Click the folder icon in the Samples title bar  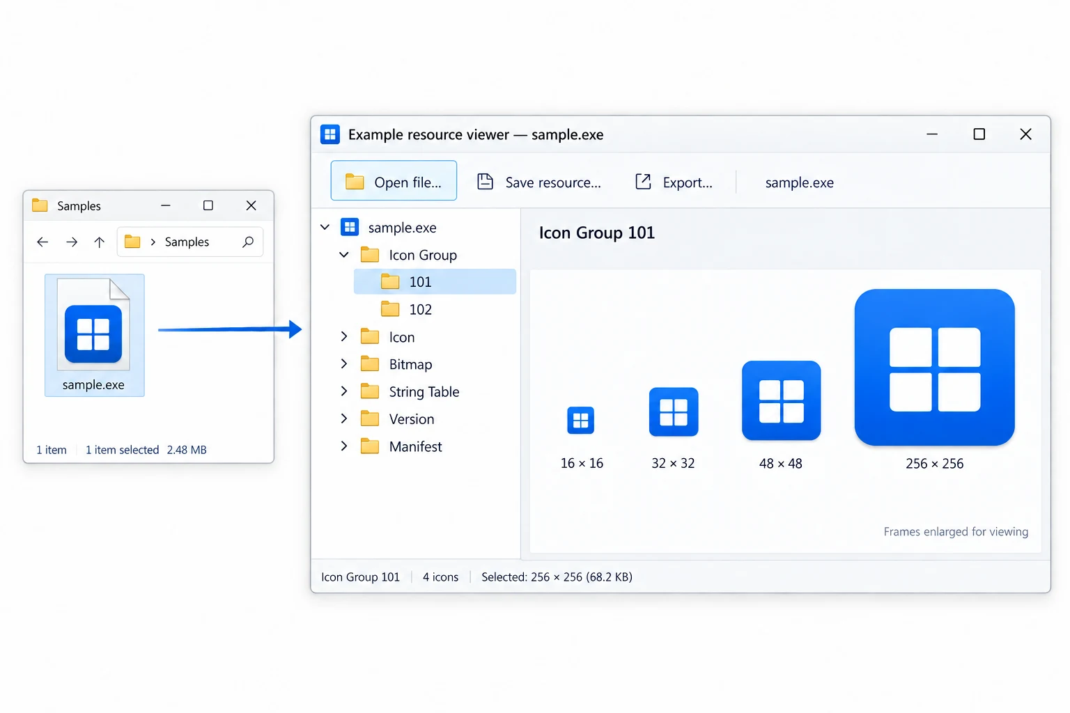[x=40, y=205]
